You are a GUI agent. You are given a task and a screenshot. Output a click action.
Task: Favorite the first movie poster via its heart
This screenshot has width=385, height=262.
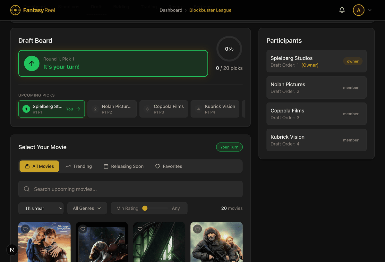25,229
